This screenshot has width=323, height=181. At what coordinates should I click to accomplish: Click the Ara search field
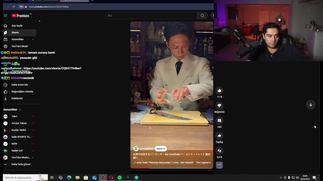click(151, 16)
